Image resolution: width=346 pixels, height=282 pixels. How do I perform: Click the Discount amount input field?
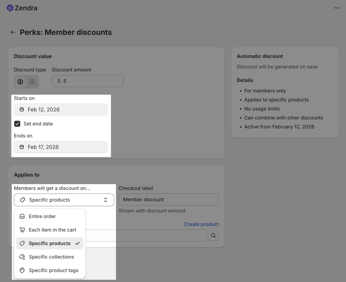pos(88,81)
